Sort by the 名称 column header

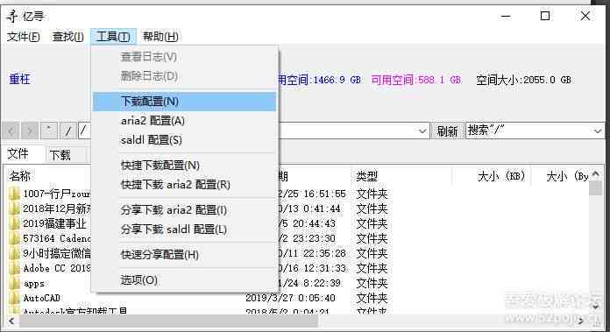click(20, 176)
